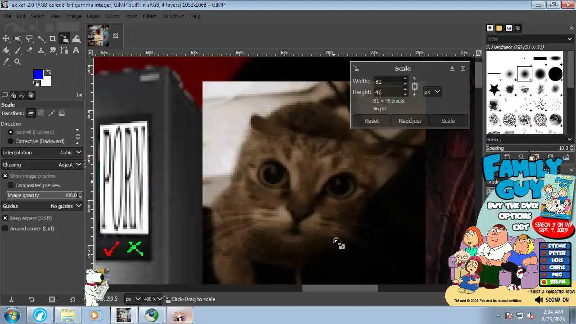The image size is (576, 324).
Task: Select the Bucket Fill tool
Action: click(x=6, y=50)
